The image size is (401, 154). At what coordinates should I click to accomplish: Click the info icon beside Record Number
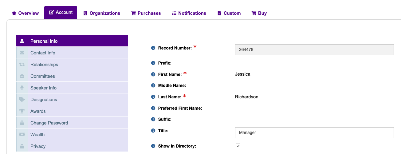[x=153, y=48]
